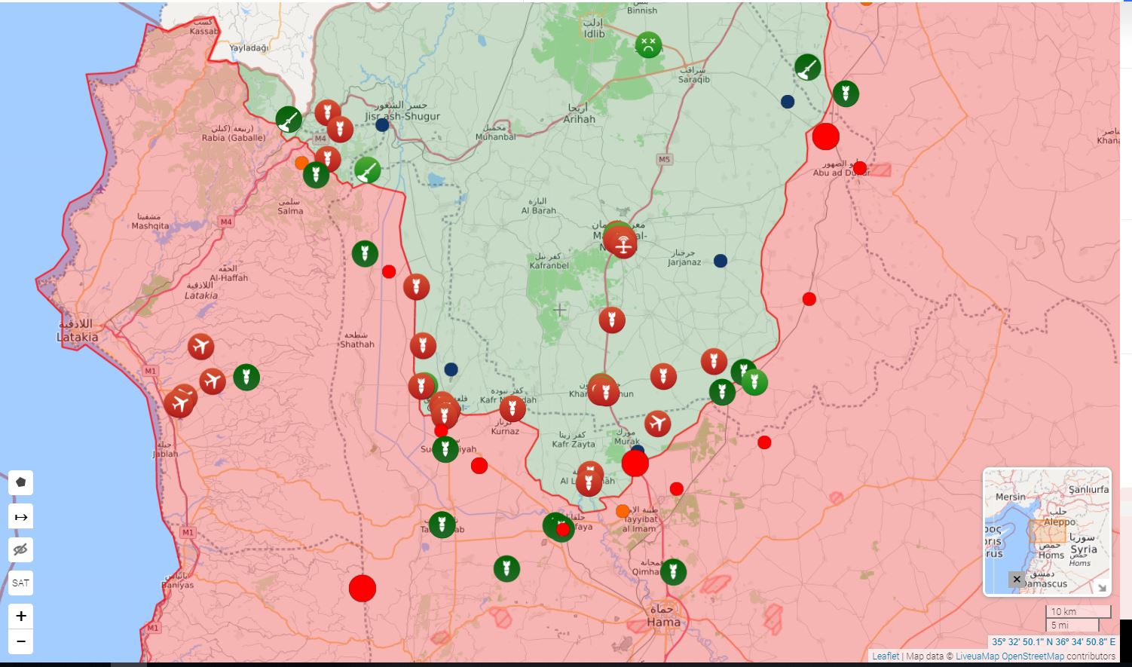The image size is (1132, 667).
Task: Click the large red dot near Abu ad Duhur
Action: coord(825,137)
